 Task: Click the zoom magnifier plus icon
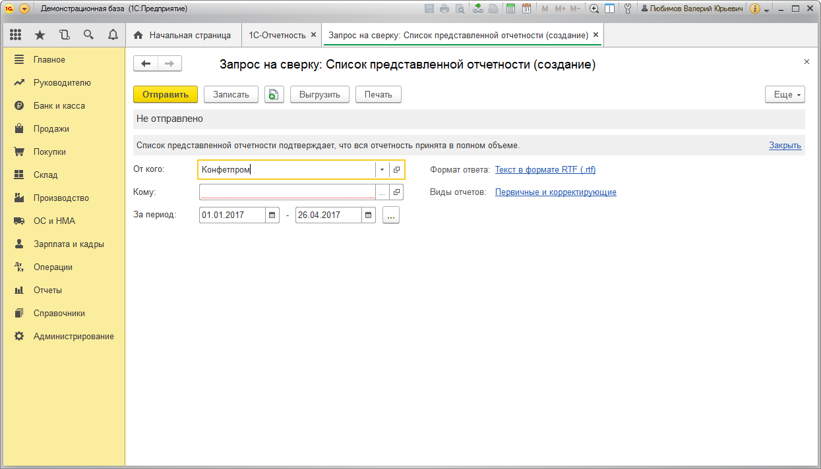click(594, 9)
